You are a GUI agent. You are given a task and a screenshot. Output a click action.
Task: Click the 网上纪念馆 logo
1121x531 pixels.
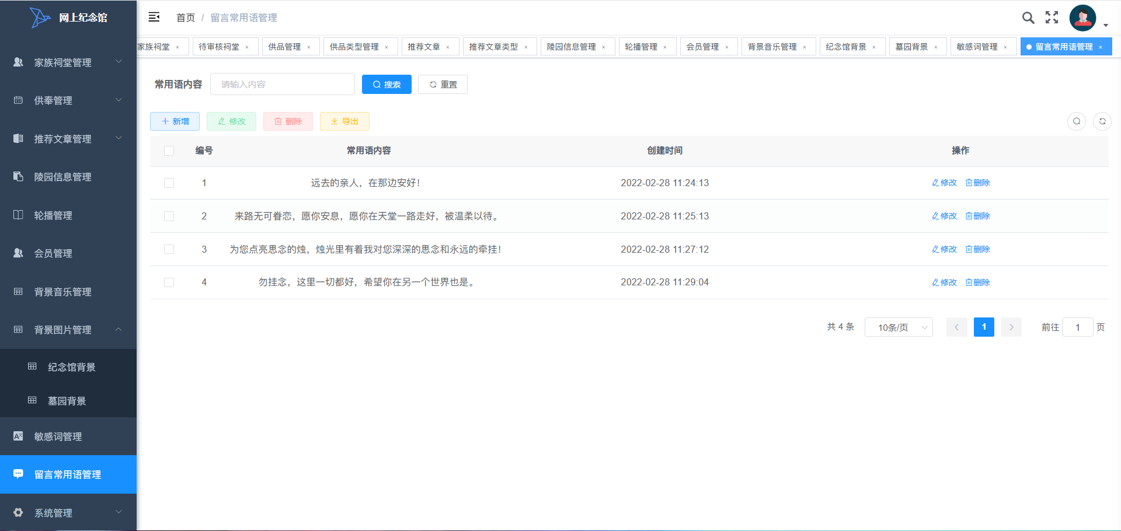tap(69, 18)
